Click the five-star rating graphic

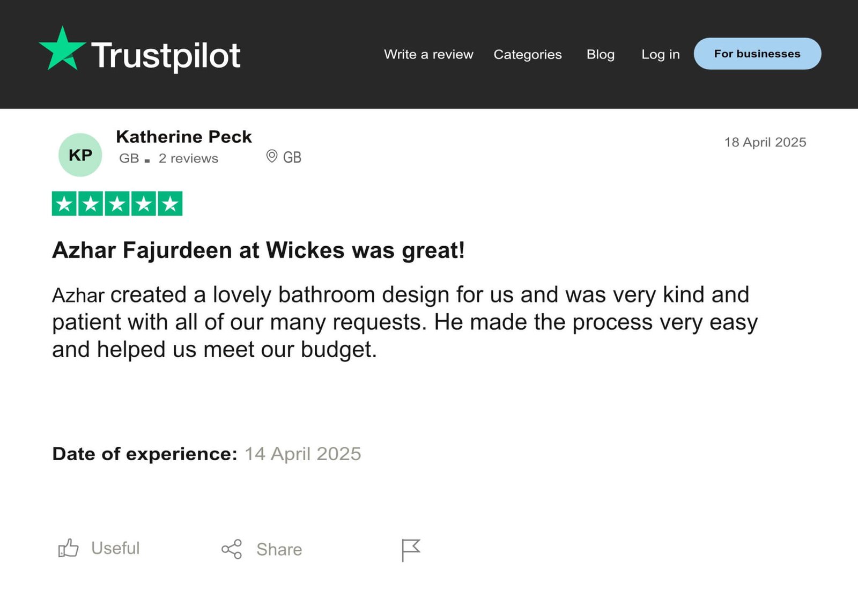tap(117, 204)
